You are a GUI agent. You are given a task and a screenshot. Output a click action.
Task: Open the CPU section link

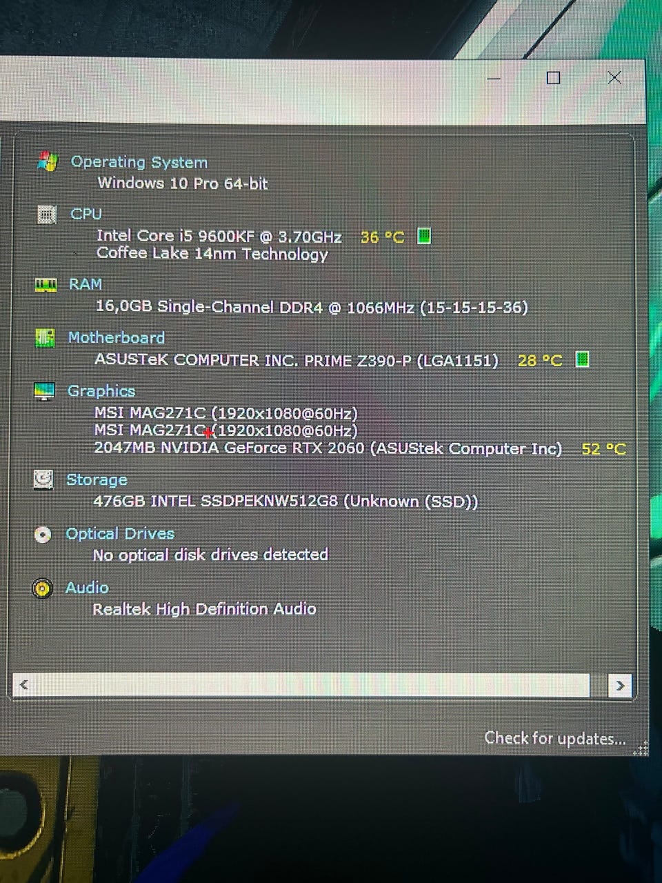(86, 214)
